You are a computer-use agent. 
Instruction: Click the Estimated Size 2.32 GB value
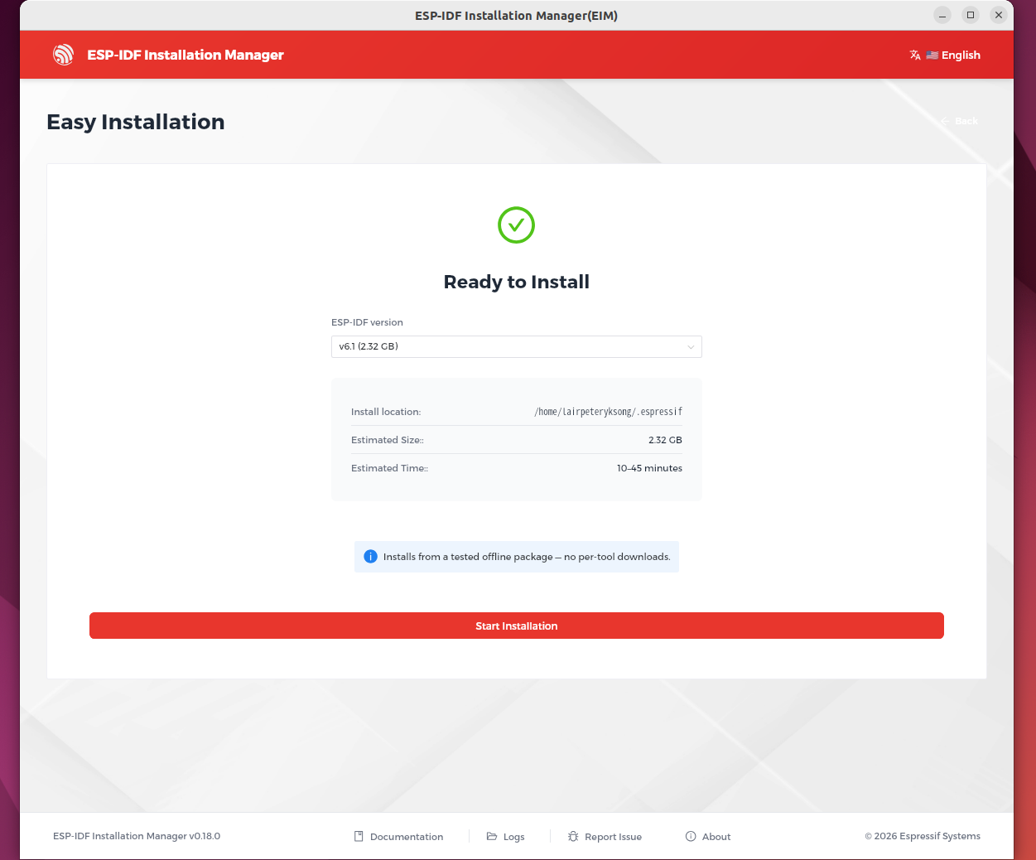click(x=665, y=440)
